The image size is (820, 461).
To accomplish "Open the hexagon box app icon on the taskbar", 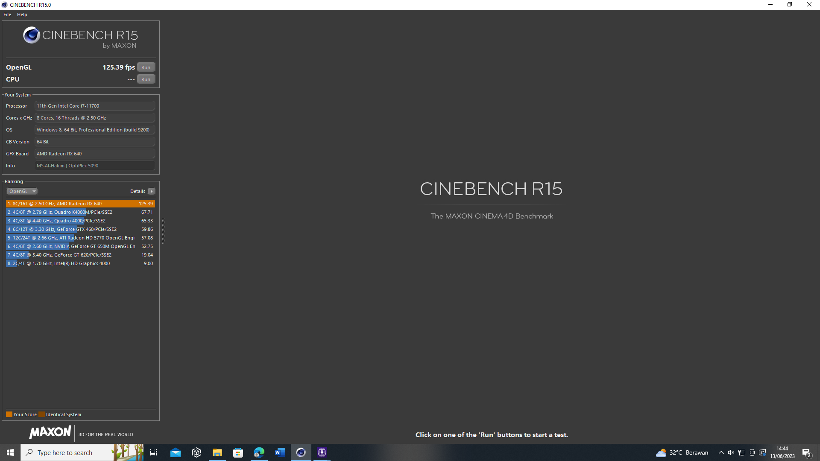I will (196, 452).
